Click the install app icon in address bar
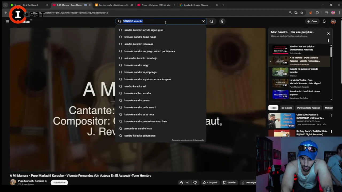342x192 pixels. (296, 13)
